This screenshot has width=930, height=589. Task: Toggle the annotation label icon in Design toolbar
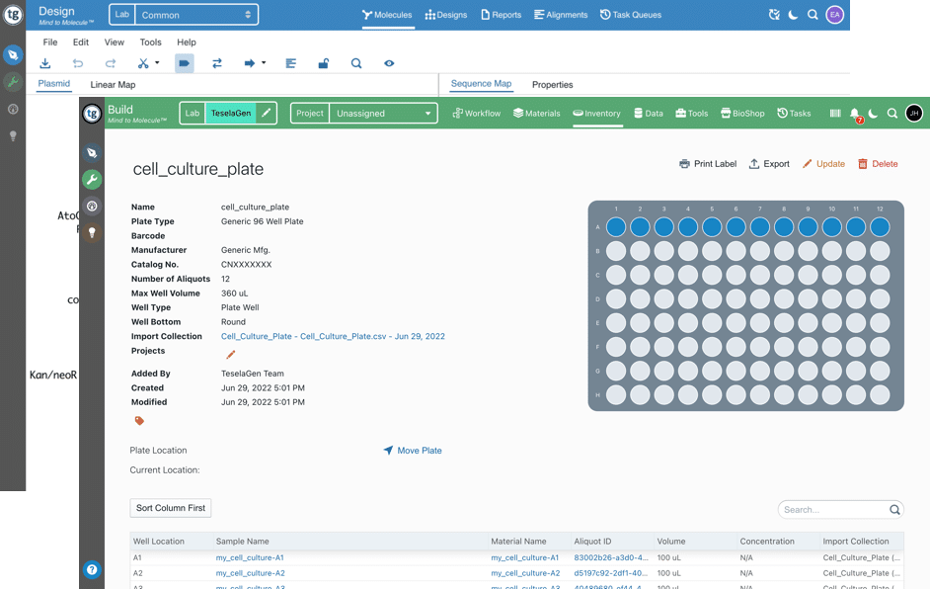pyautogui.click(x=184, y=63)
